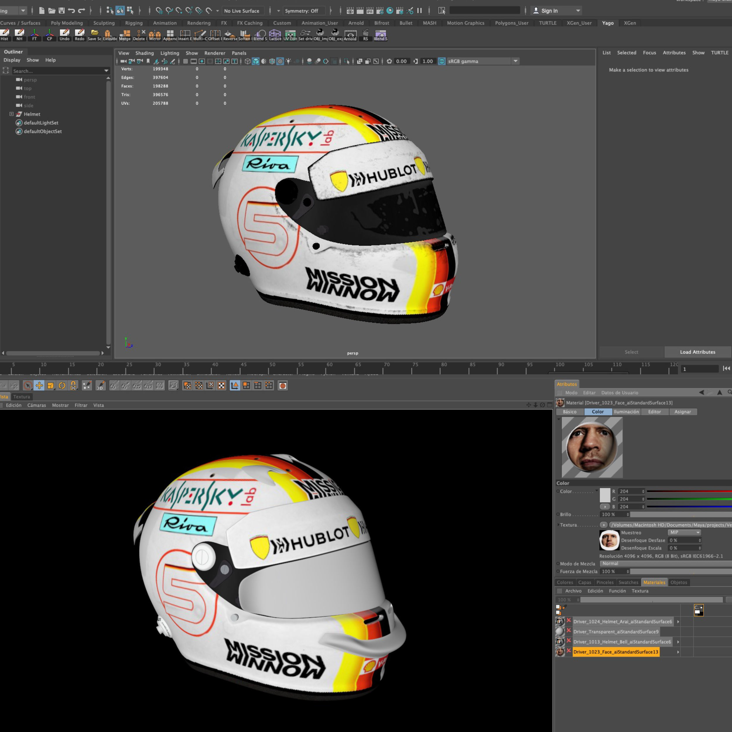This screenshot has height=732, width=732.
Task: Click the Arnold shelf icon
Action: [350, 35]
